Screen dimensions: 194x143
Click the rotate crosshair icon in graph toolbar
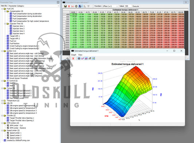point(79,58)
